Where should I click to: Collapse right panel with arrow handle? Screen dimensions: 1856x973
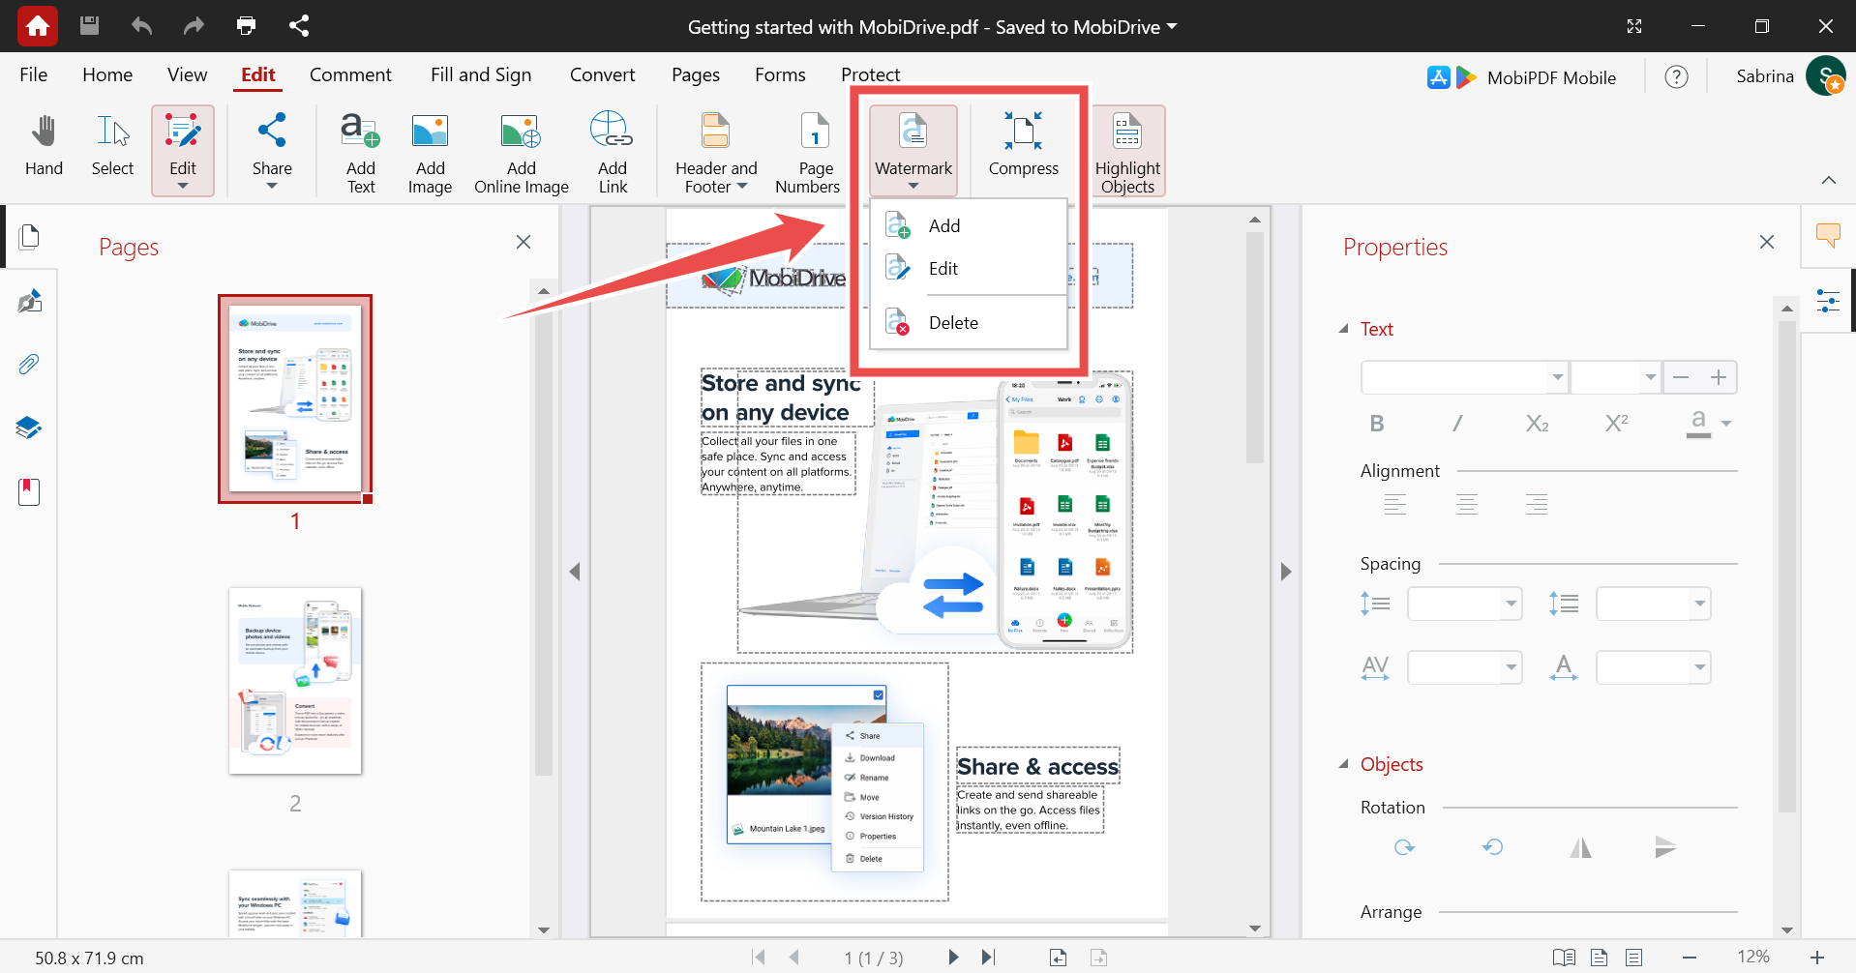click(1286, 572)
